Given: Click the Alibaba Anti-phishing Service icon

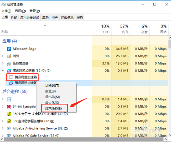Looking at the screenshot, I should 9,129.
